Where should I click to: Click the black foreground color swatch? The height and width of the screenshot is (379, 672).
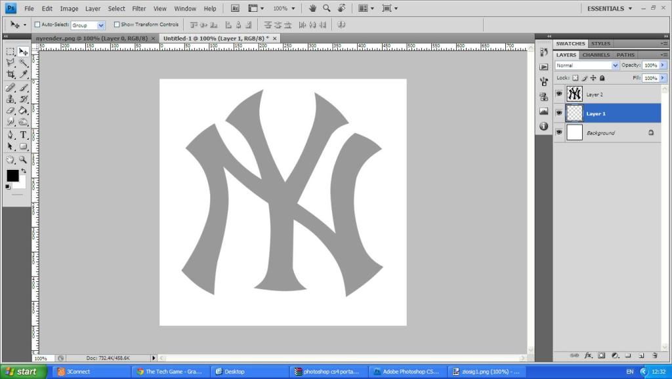pos(12,176)
